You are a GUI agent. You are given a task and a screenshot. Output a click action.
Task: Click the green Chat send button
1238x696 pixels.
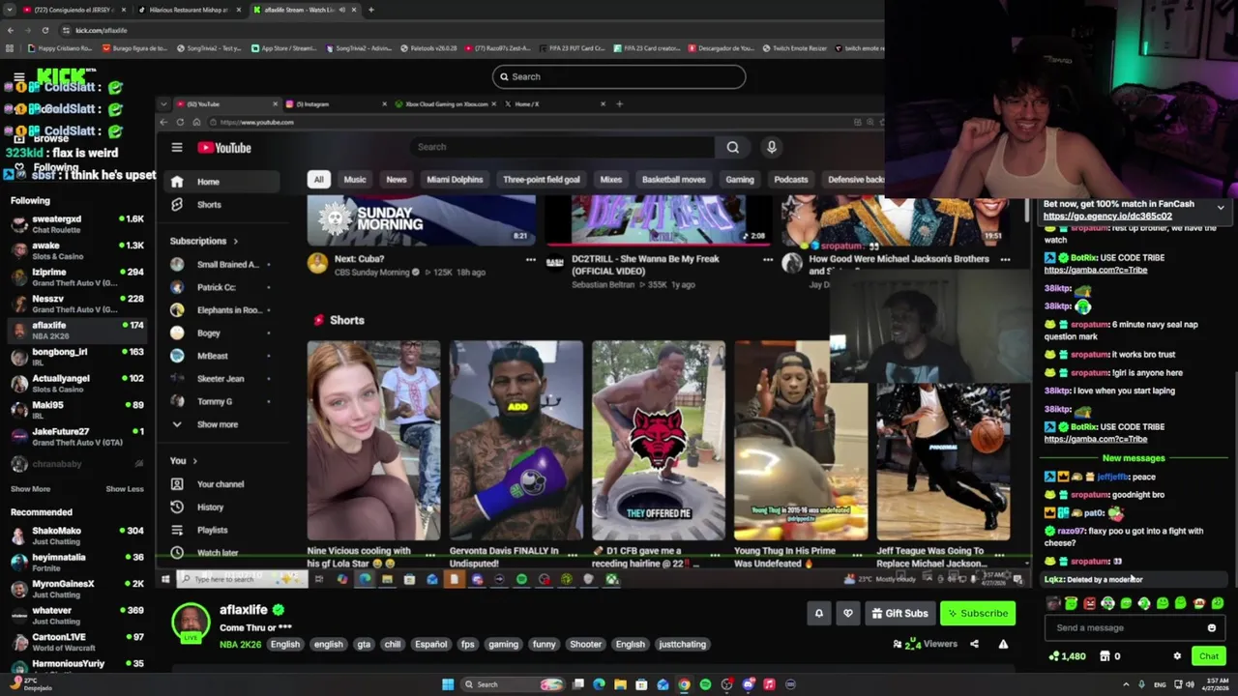[1209, 656]
